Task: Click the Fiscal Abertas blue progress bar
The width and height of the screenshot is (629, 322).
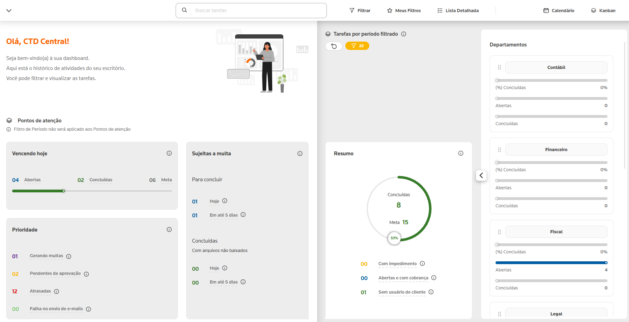Action: (x=551, y=263)
